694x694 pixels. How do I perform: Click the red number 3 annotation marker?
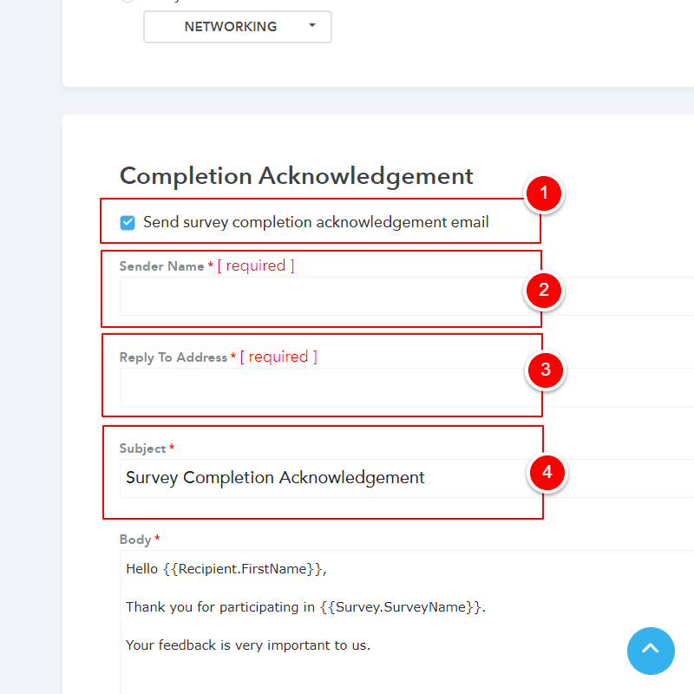click(x=546, y=370)
